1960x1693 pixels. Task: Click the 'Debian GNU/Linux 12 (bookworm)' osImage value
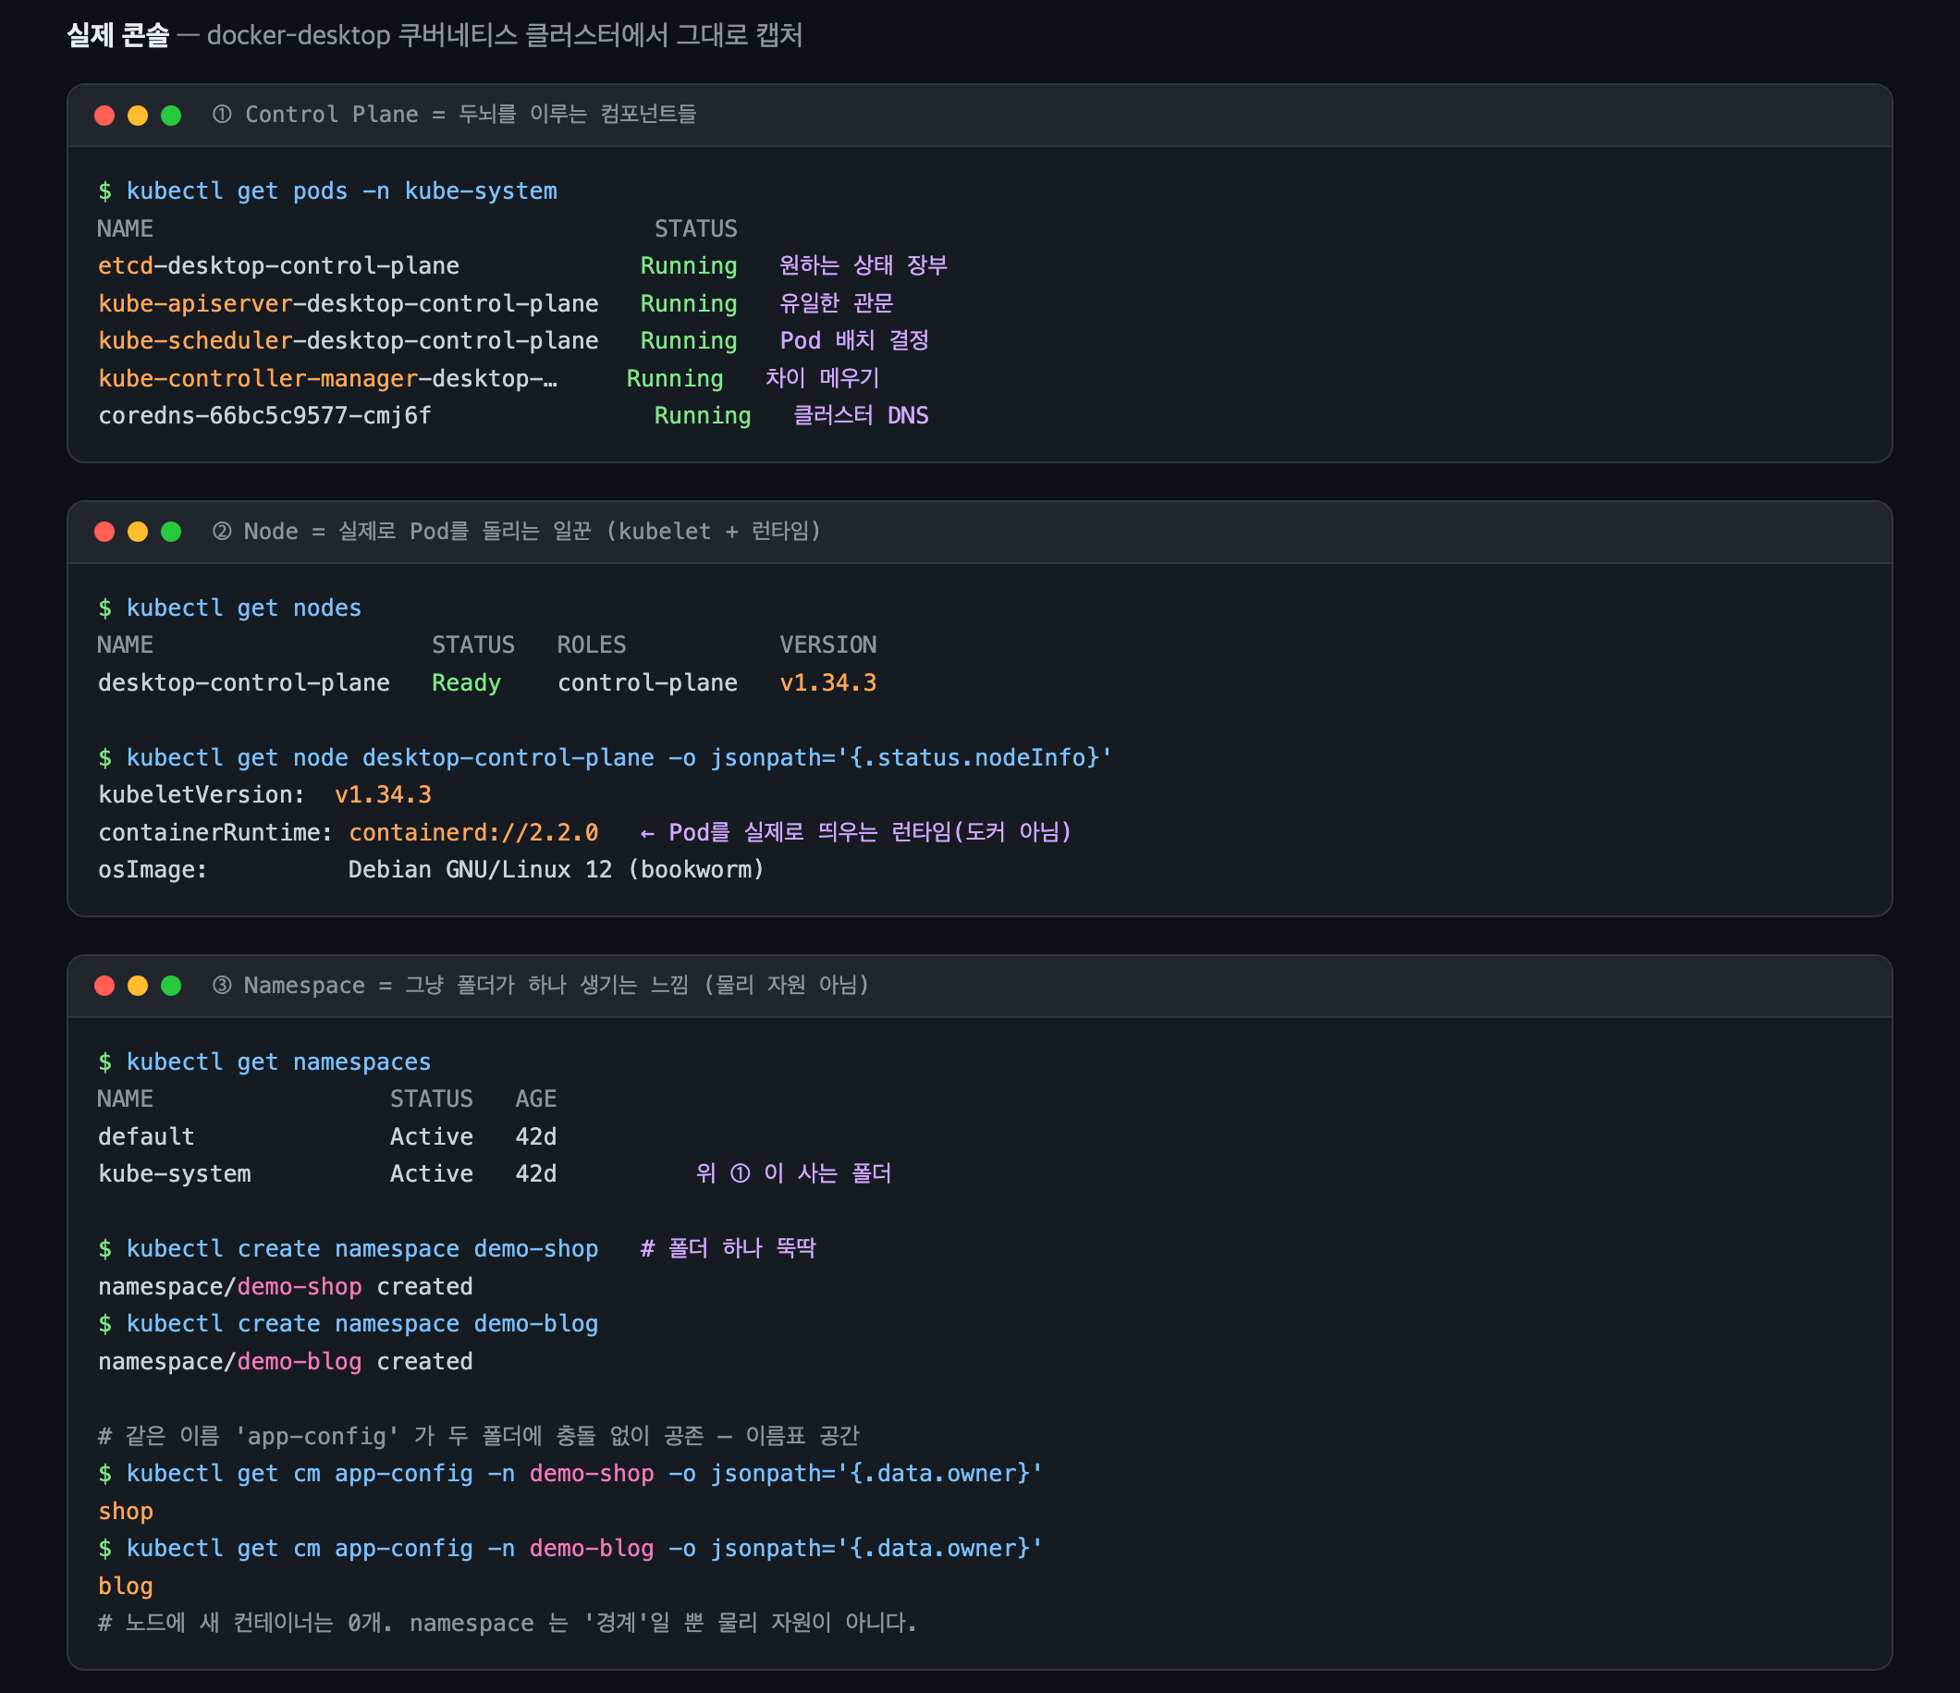[x=557, y=870]
